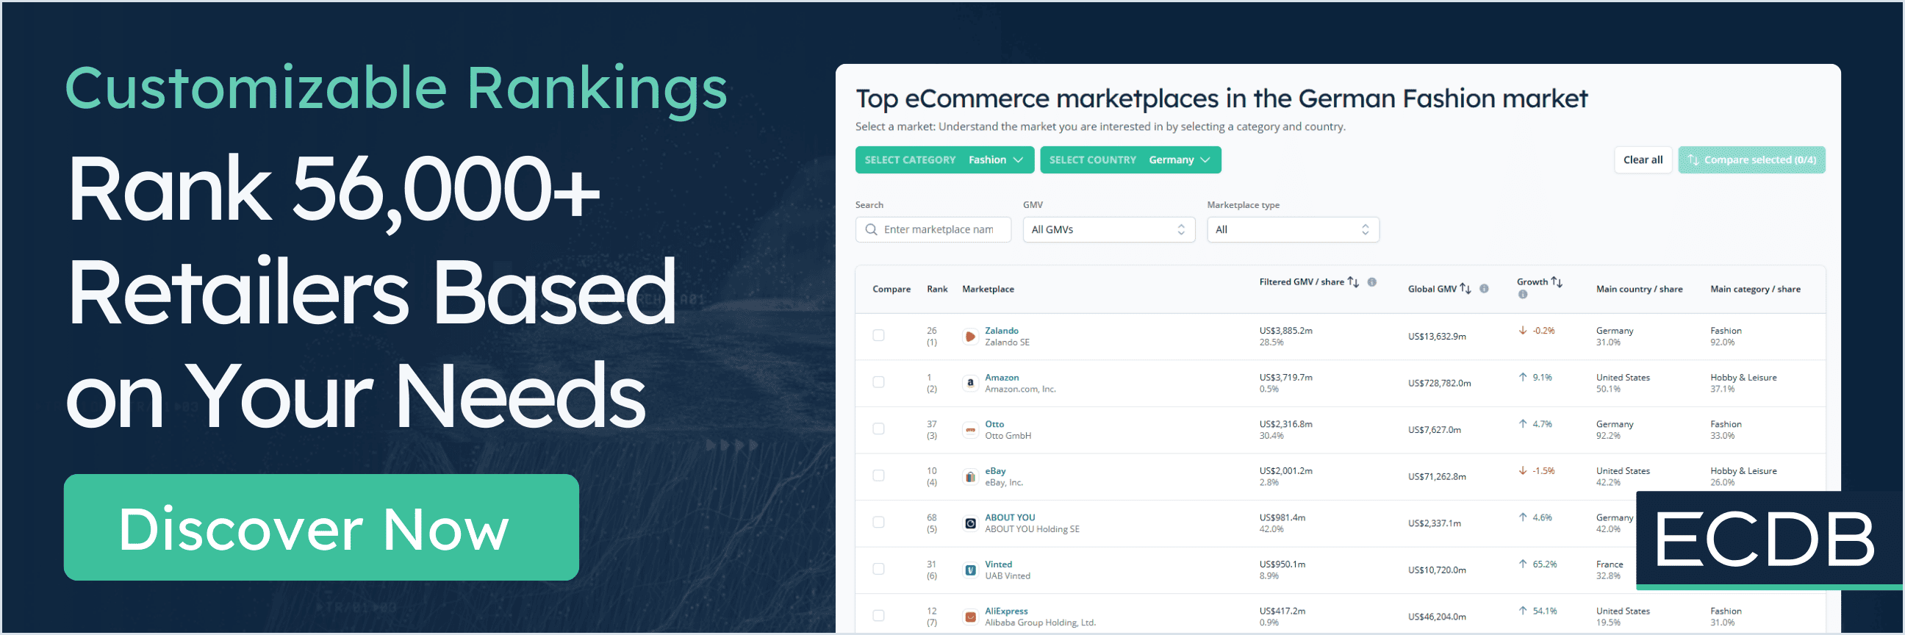Open the eBay marketplace link
Viewport: 1905px width, 635px height.
[994, 470]
